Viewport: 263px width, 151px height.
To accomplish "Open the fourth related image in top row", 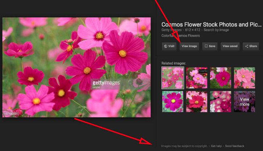I will pos(244,78).
